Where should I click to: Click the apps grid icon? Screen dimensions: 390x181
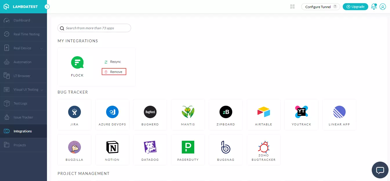292,7
